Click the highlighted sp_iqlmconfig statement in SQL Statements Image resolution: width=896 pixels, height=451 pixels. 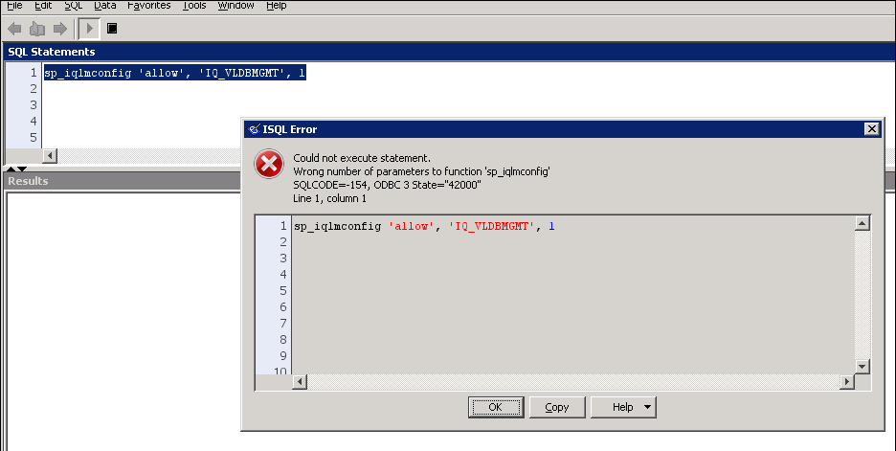(175, 73)
